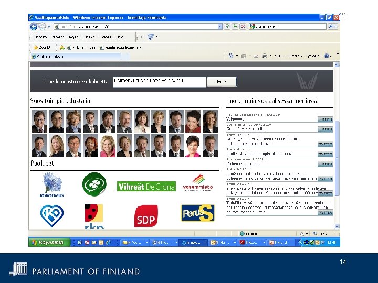This screenshot has width=378, height=283.
Task: Open the Vihreät De Gröna logo
Action: 146,186
